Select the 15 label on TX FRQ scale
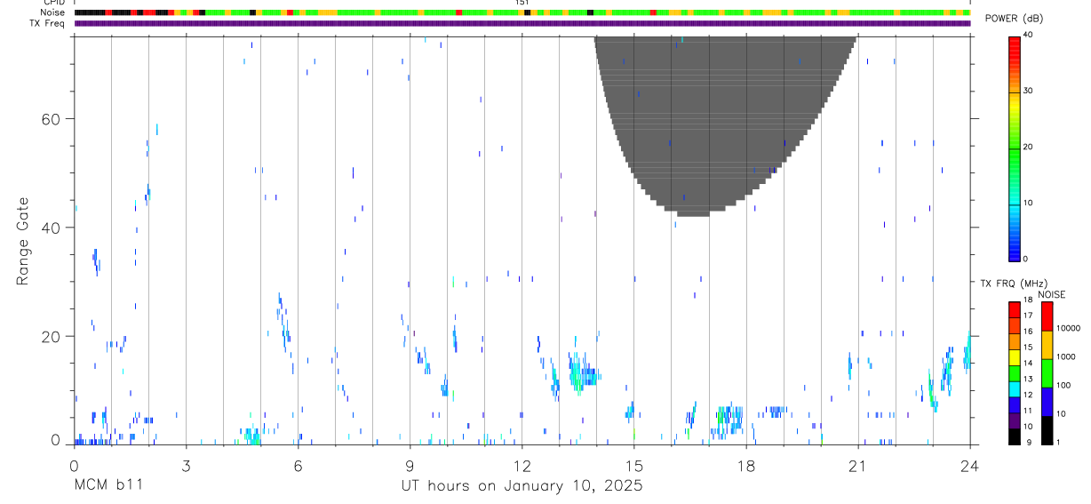The height and width of the screenshot is (504, 1091). click(1027, 348)
